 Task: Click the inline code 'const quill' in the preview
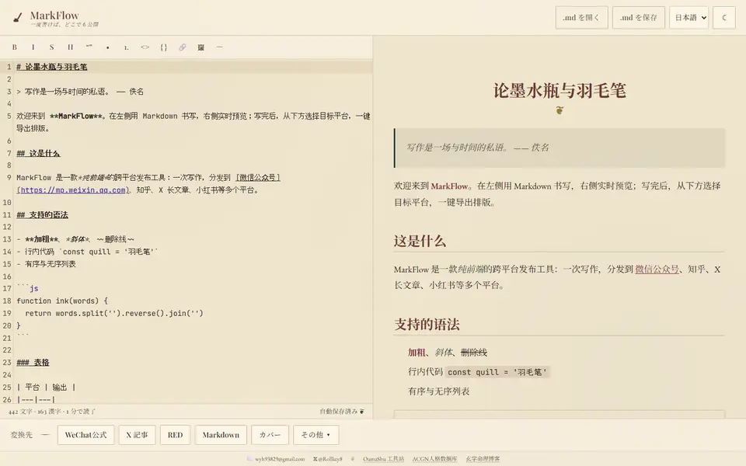click(497, 372)
